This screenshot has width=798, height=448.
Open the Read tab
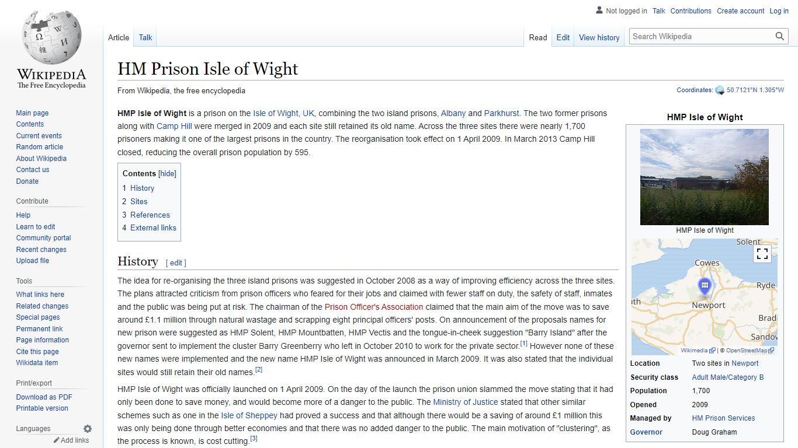[538, 37]
